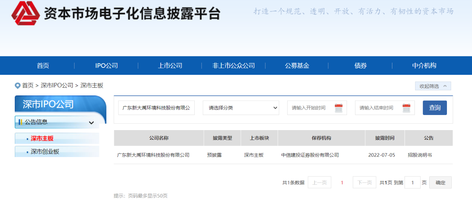Open the 中介机构 navigation tab
472x216 pixels.
424,66
